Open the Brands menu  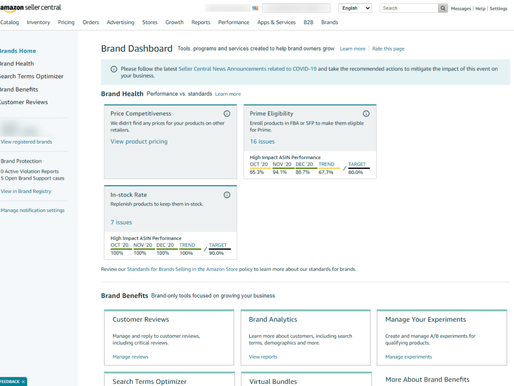(x=329, y=22)
